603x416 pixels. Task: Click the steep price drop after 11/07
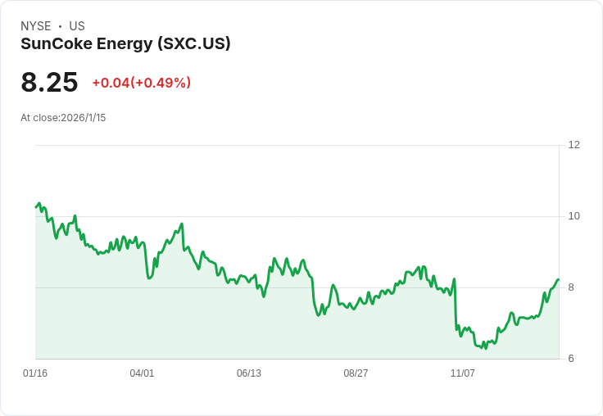pos(456,307)
